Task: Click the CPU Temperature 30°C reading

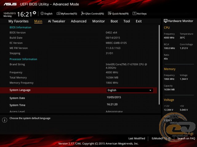Action: (x=182, y=38)
